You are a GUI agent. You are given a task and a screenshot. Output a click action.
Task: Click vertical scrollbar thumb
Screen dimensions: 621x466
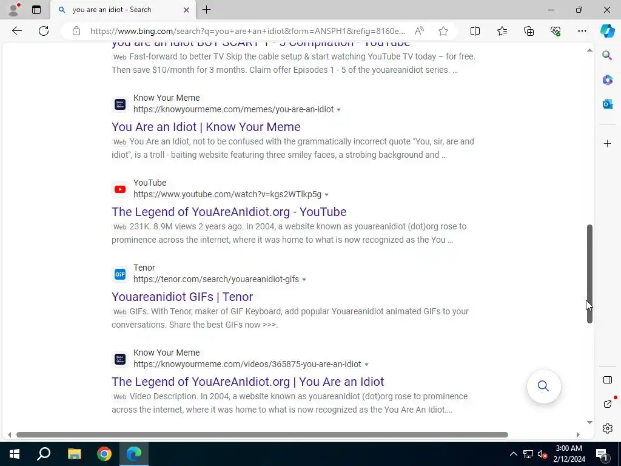[589, 274]
